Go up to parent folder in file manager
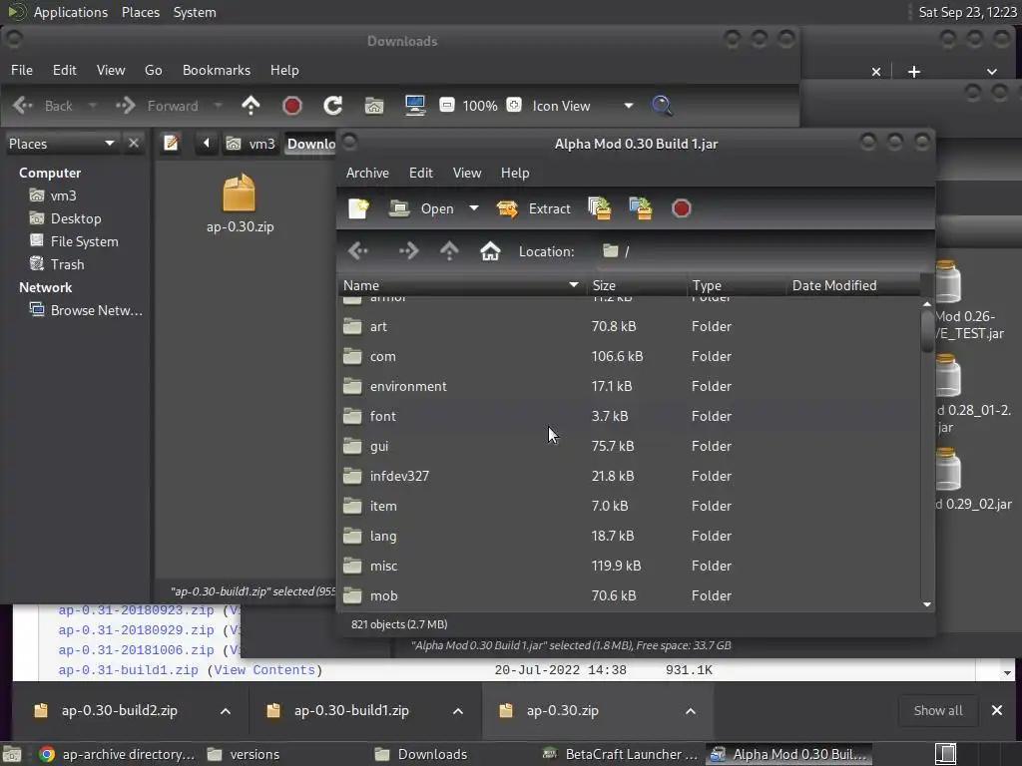This screenshot has width=1022, height=766. point(251,106)
